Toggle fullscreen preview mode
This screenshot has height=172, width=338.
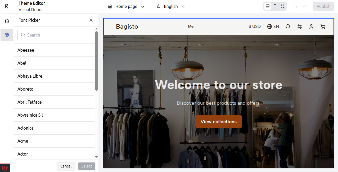pos(282,6)
